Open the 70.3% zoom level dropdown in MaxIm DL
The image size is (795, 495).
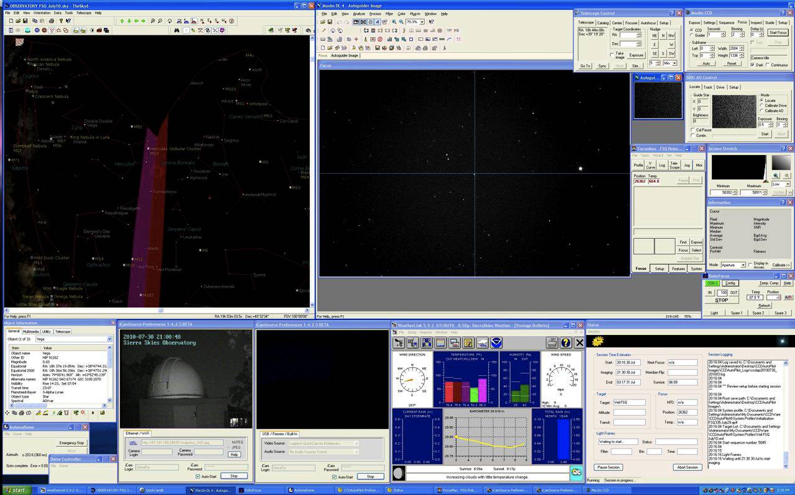point(422,22)
